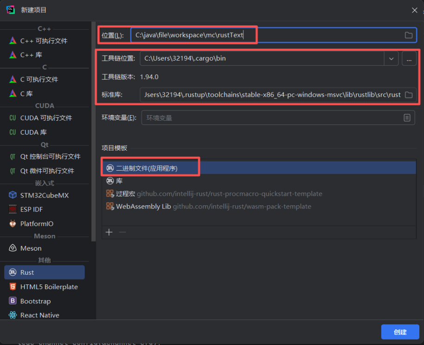Select 过程宏 template
The image size is (424, 345).
pyautogui.click(x=259, y=193)
